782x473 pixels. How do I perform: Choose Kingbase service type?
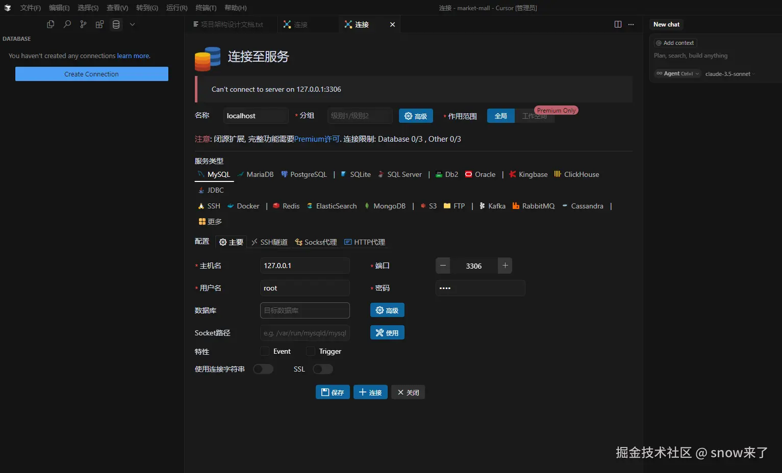click(528, 174)
